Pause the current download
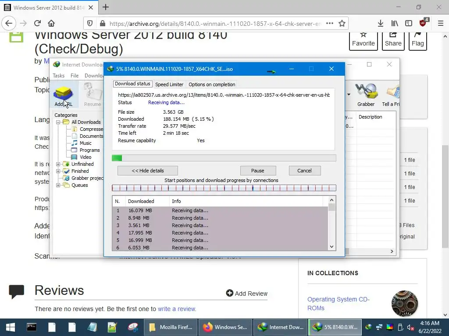Image resolution: width=449 pixels, height=336 pixels. pyautogui.click(x=258, y=171)
